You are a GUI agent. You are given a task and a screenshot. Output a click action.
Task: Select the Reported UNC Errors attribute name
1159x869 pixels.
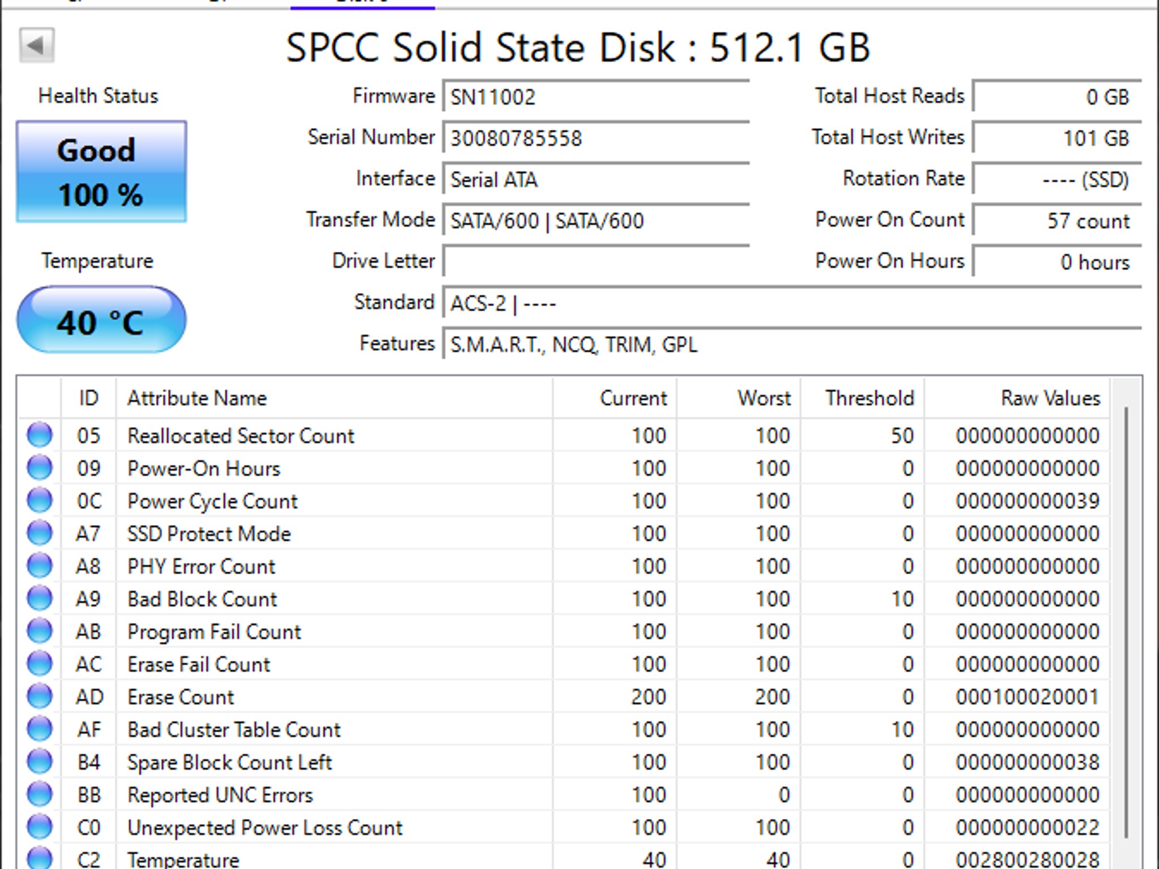coord(220,795)
